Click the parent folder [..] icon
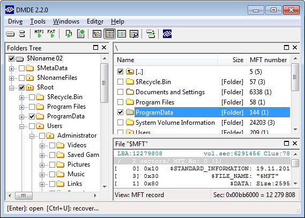 tap(130, 71)
